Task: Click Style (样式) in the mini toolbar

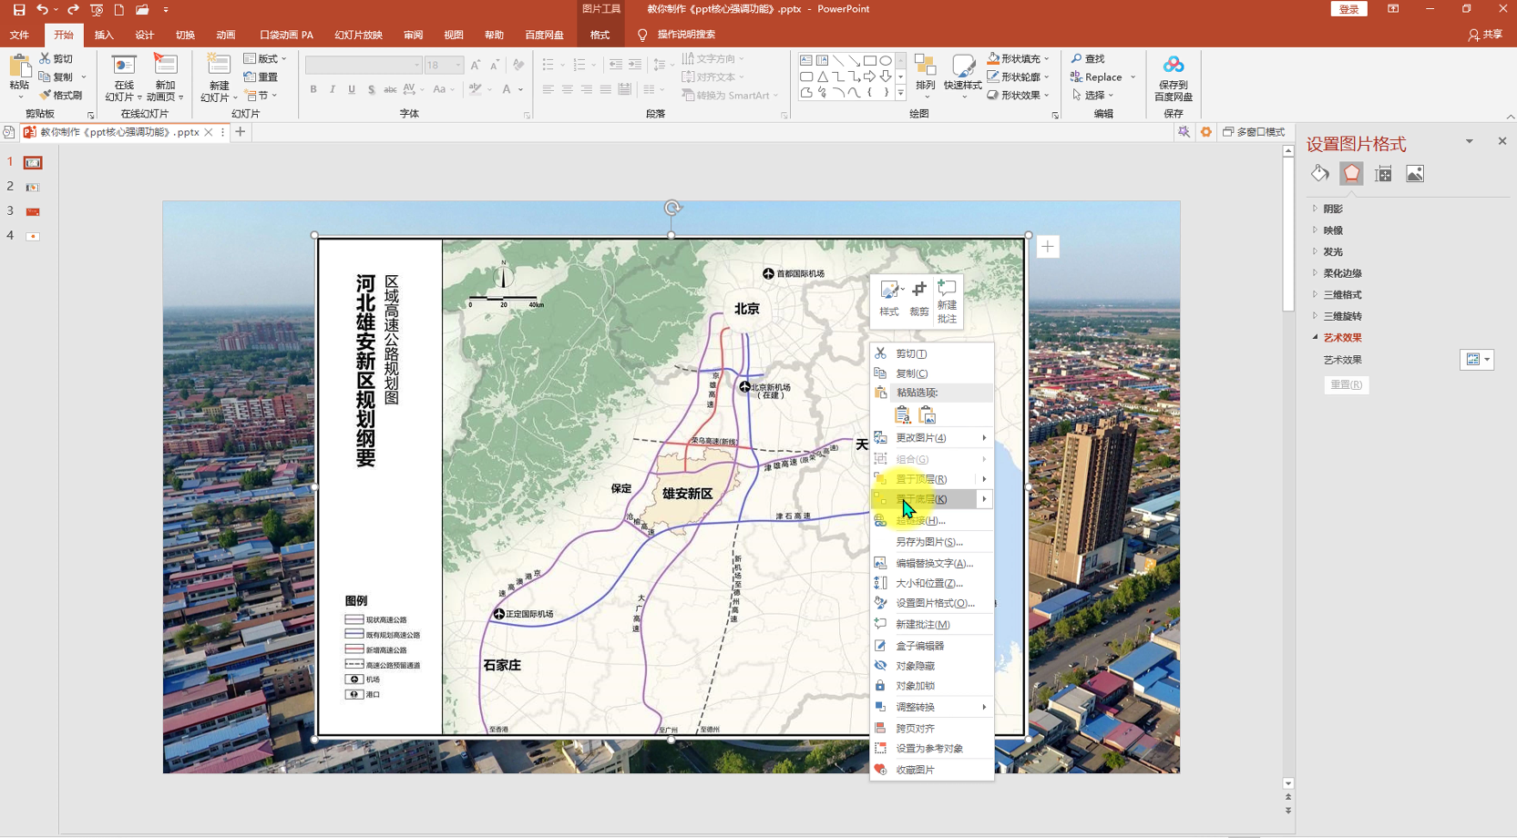Action: point(889,299)
